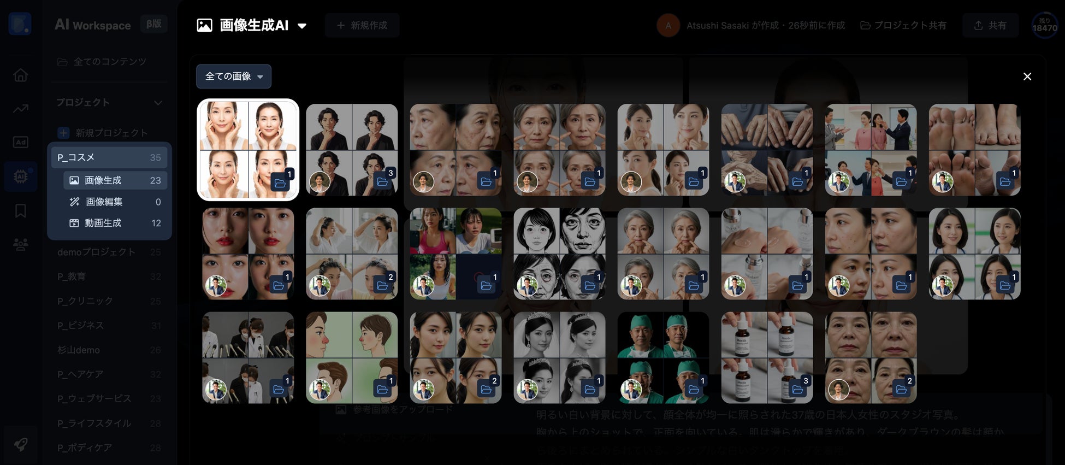
Task: Close the image picker with the X
Action: [1027, 76]
